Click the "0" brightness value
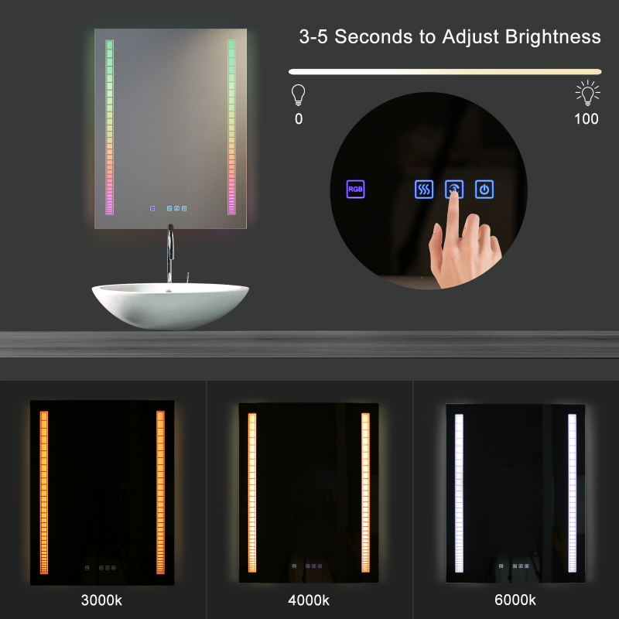 pos(299,119)
